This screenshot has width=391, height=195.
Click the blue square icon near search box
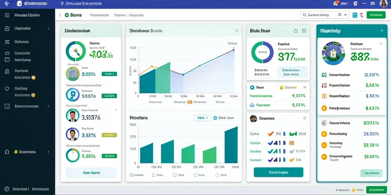355,15
